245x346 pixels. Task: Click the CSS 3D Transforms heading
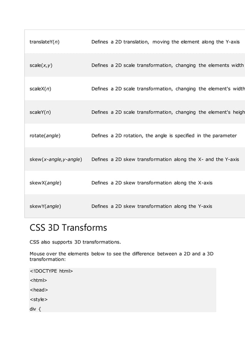68,227
